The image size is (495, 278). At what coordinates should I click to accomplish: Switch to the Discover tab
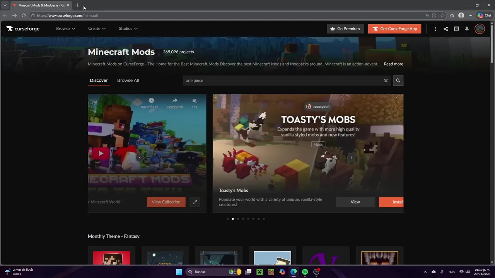(99, 80)
